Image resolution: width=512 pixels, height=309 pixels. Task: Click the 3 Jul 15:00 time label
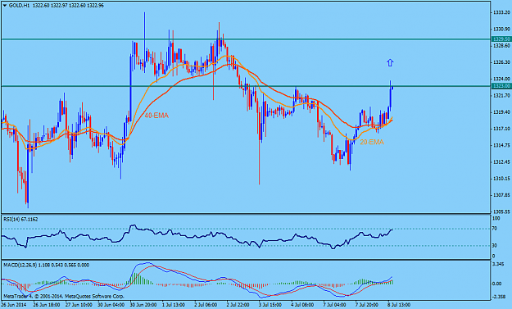[x=271, y=305]
